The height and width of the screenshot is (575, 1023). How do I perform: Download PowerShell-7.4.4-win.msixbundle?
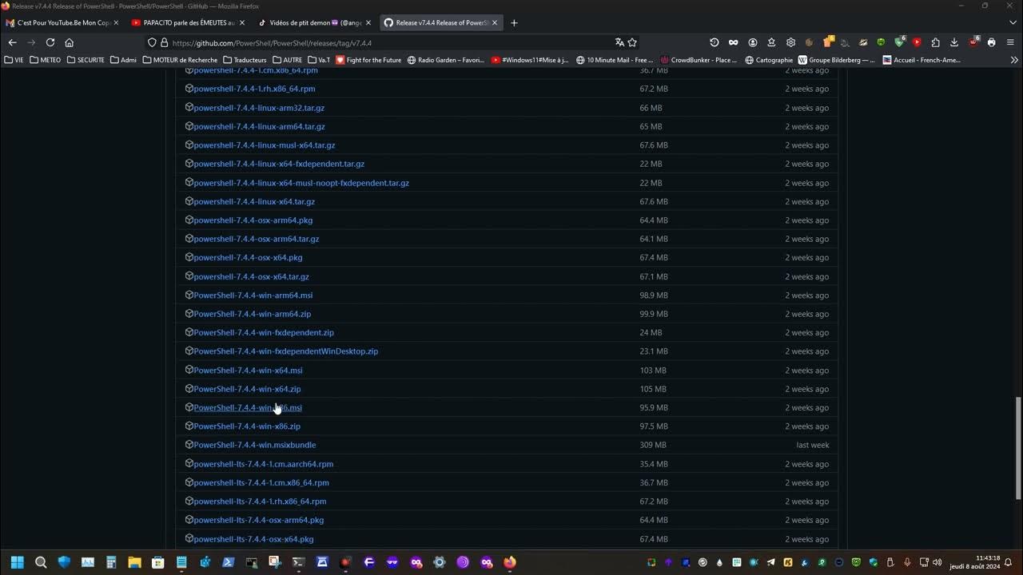click(x=254, y=445)
